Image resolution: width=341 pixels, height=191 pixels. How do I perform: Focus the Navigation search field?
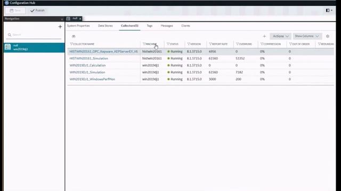[34, 34]
